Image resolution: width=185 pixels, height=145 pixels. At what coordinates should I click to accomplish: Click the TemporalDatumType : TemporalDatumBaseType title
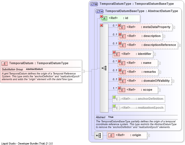coord(137,4)
